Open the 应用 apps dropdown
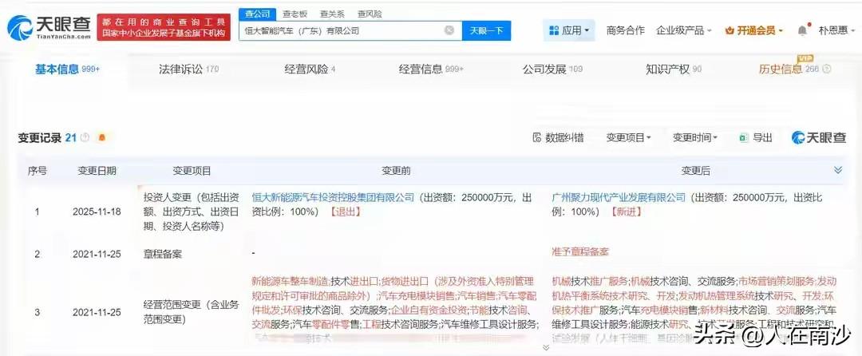The image size is (862, 356). pos(569,30)
